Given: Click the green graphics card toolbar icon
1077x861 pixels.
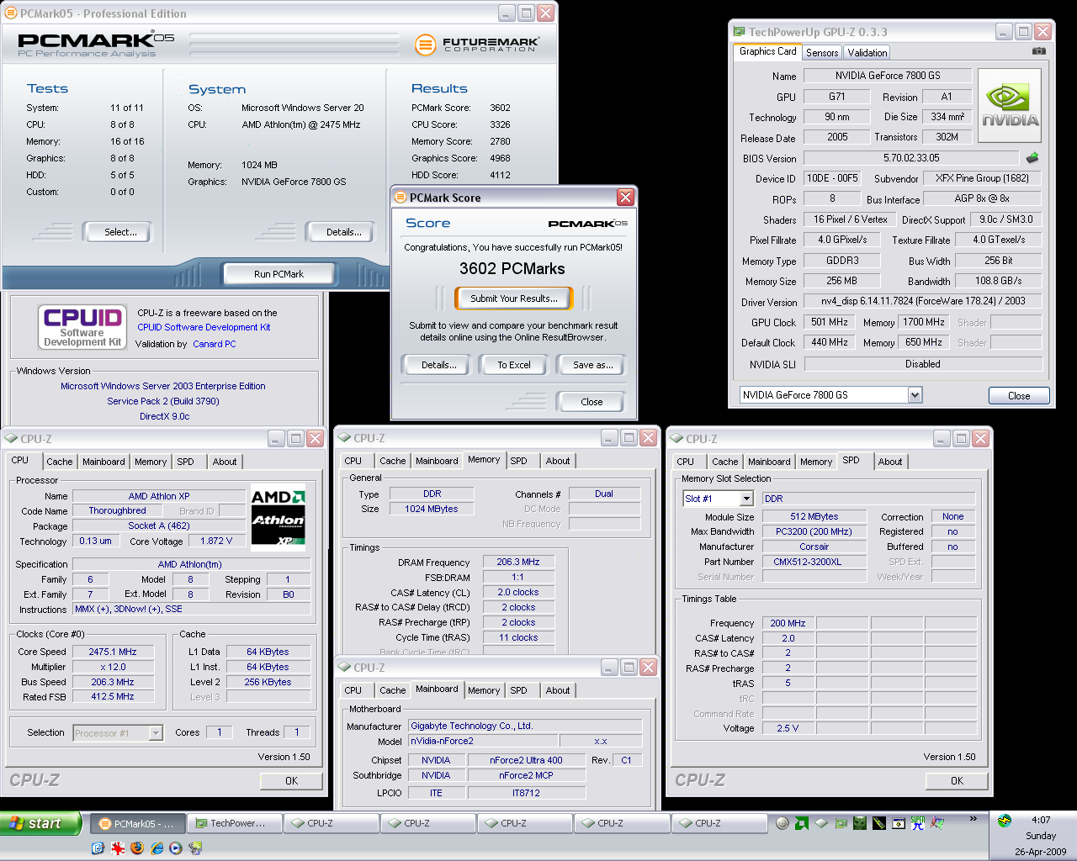Looking at the screenshot, I should pos(841,823).
